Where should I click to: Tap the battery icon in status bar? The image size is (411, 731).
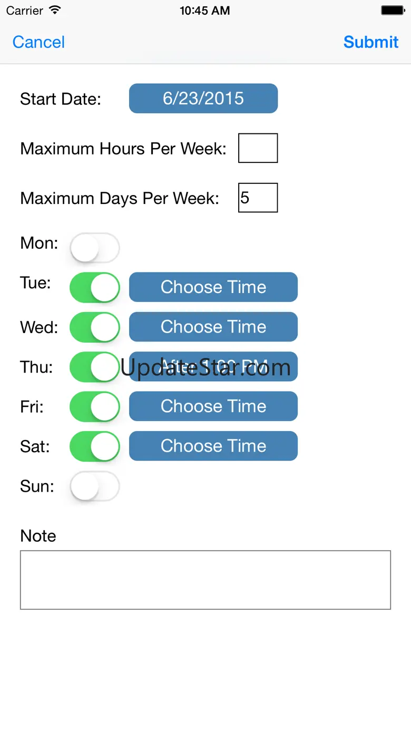click(x=392, y=11)
